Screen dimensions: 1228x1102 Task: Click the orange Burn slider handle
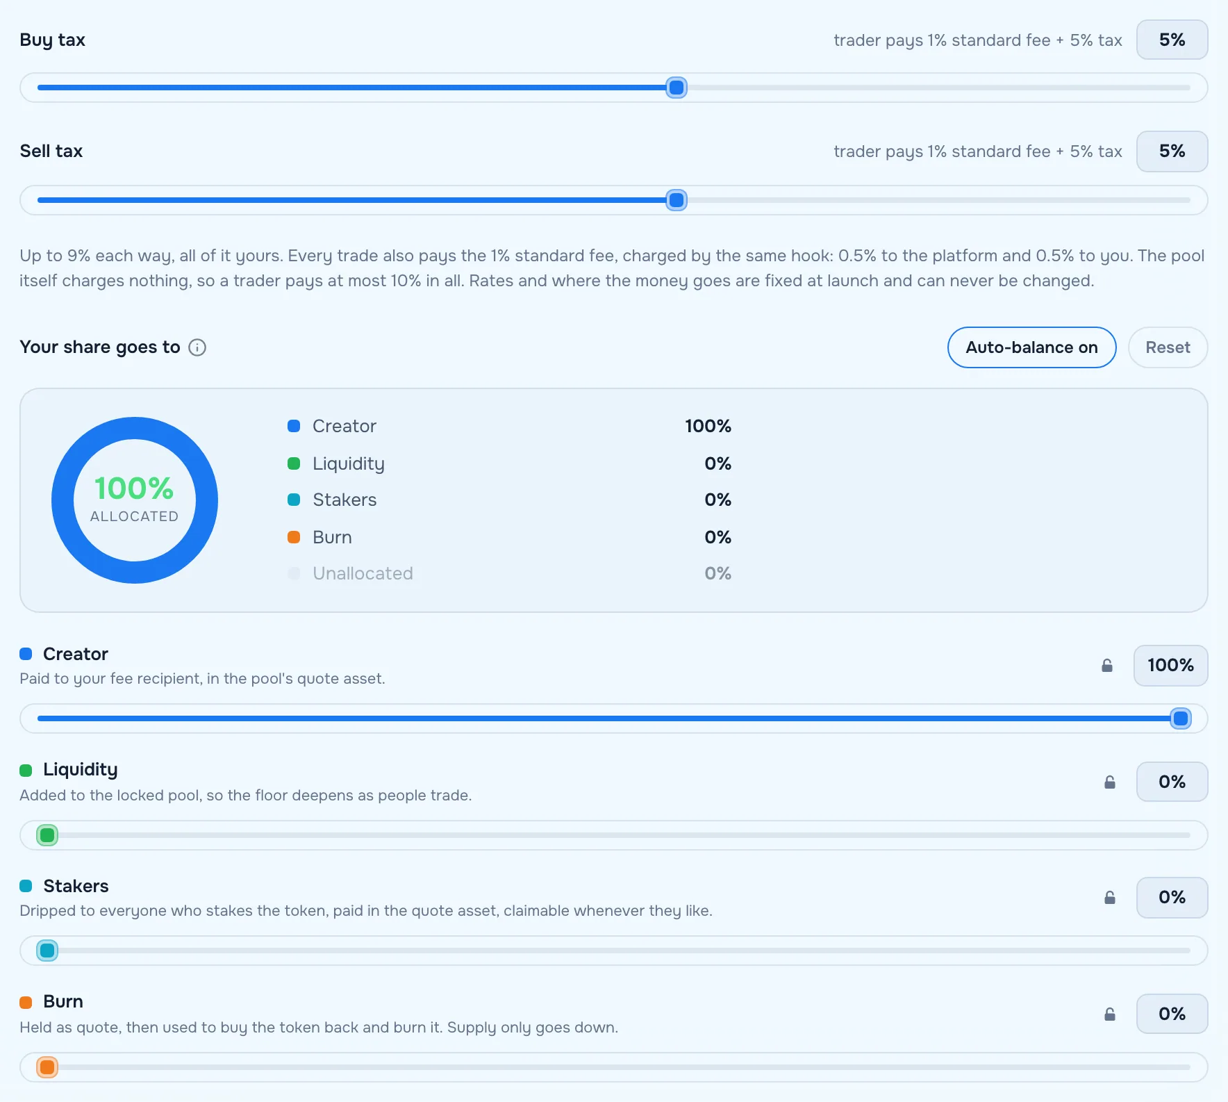click(47, 1067)
